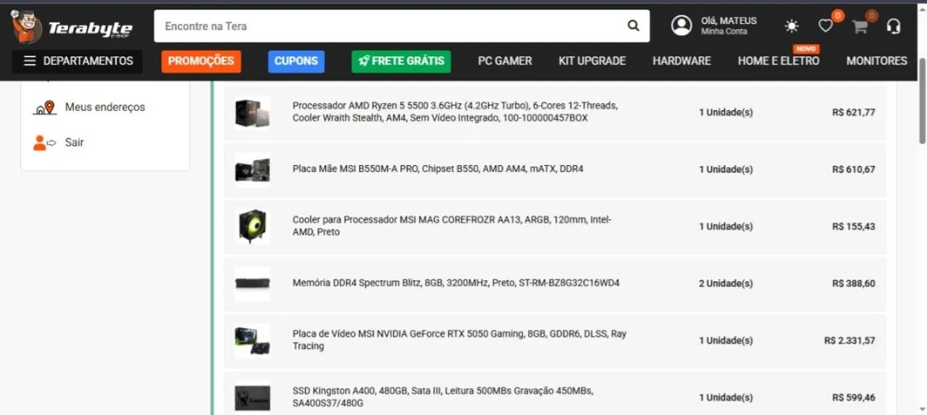This screenshot has width=927, height=415.
Task: Click the page vertical scrollbar
Action: coord(922,101)
